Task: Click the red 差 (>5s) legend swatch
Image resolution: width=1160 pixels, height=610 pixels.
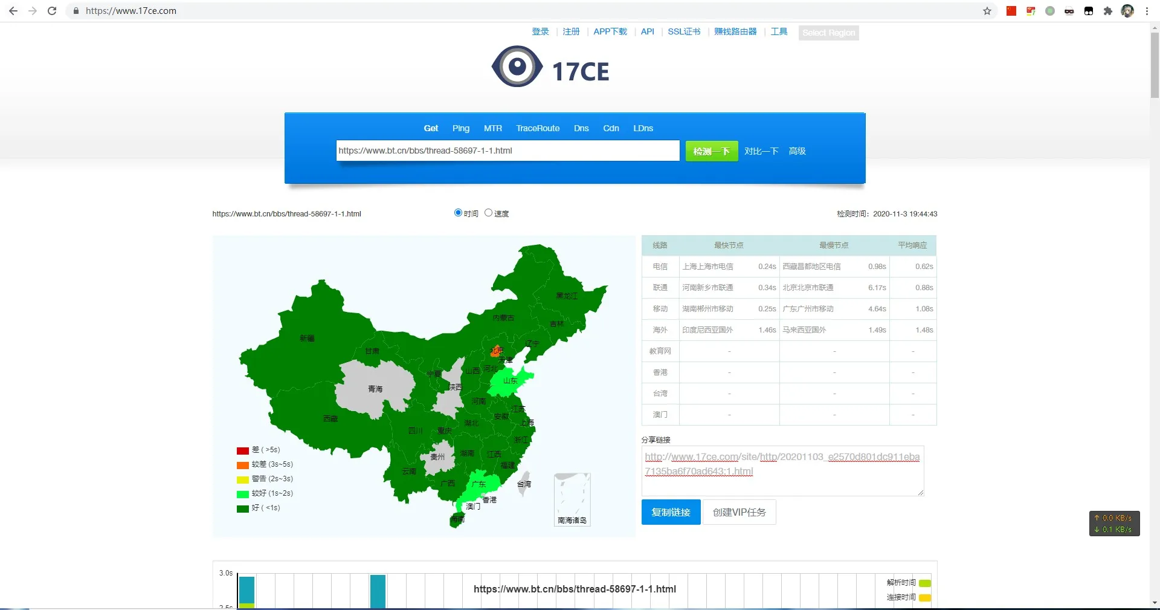Action: click(243, 450)
